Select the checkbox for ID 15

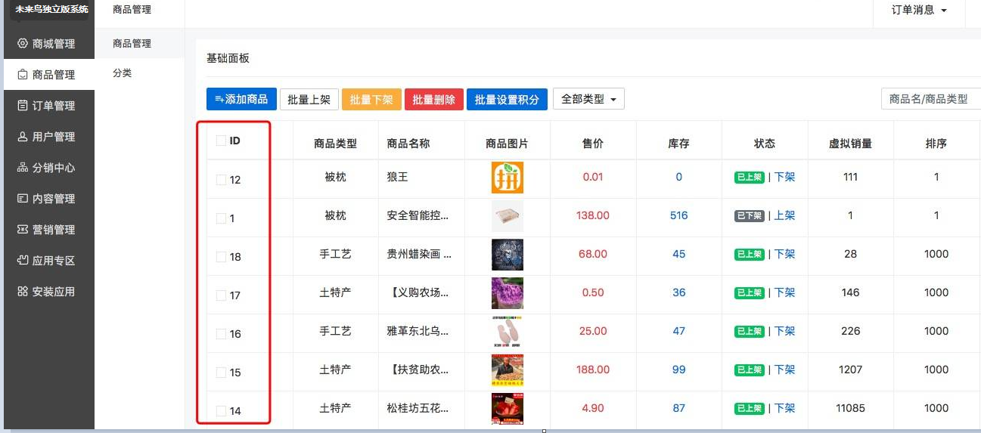point(221,373)
